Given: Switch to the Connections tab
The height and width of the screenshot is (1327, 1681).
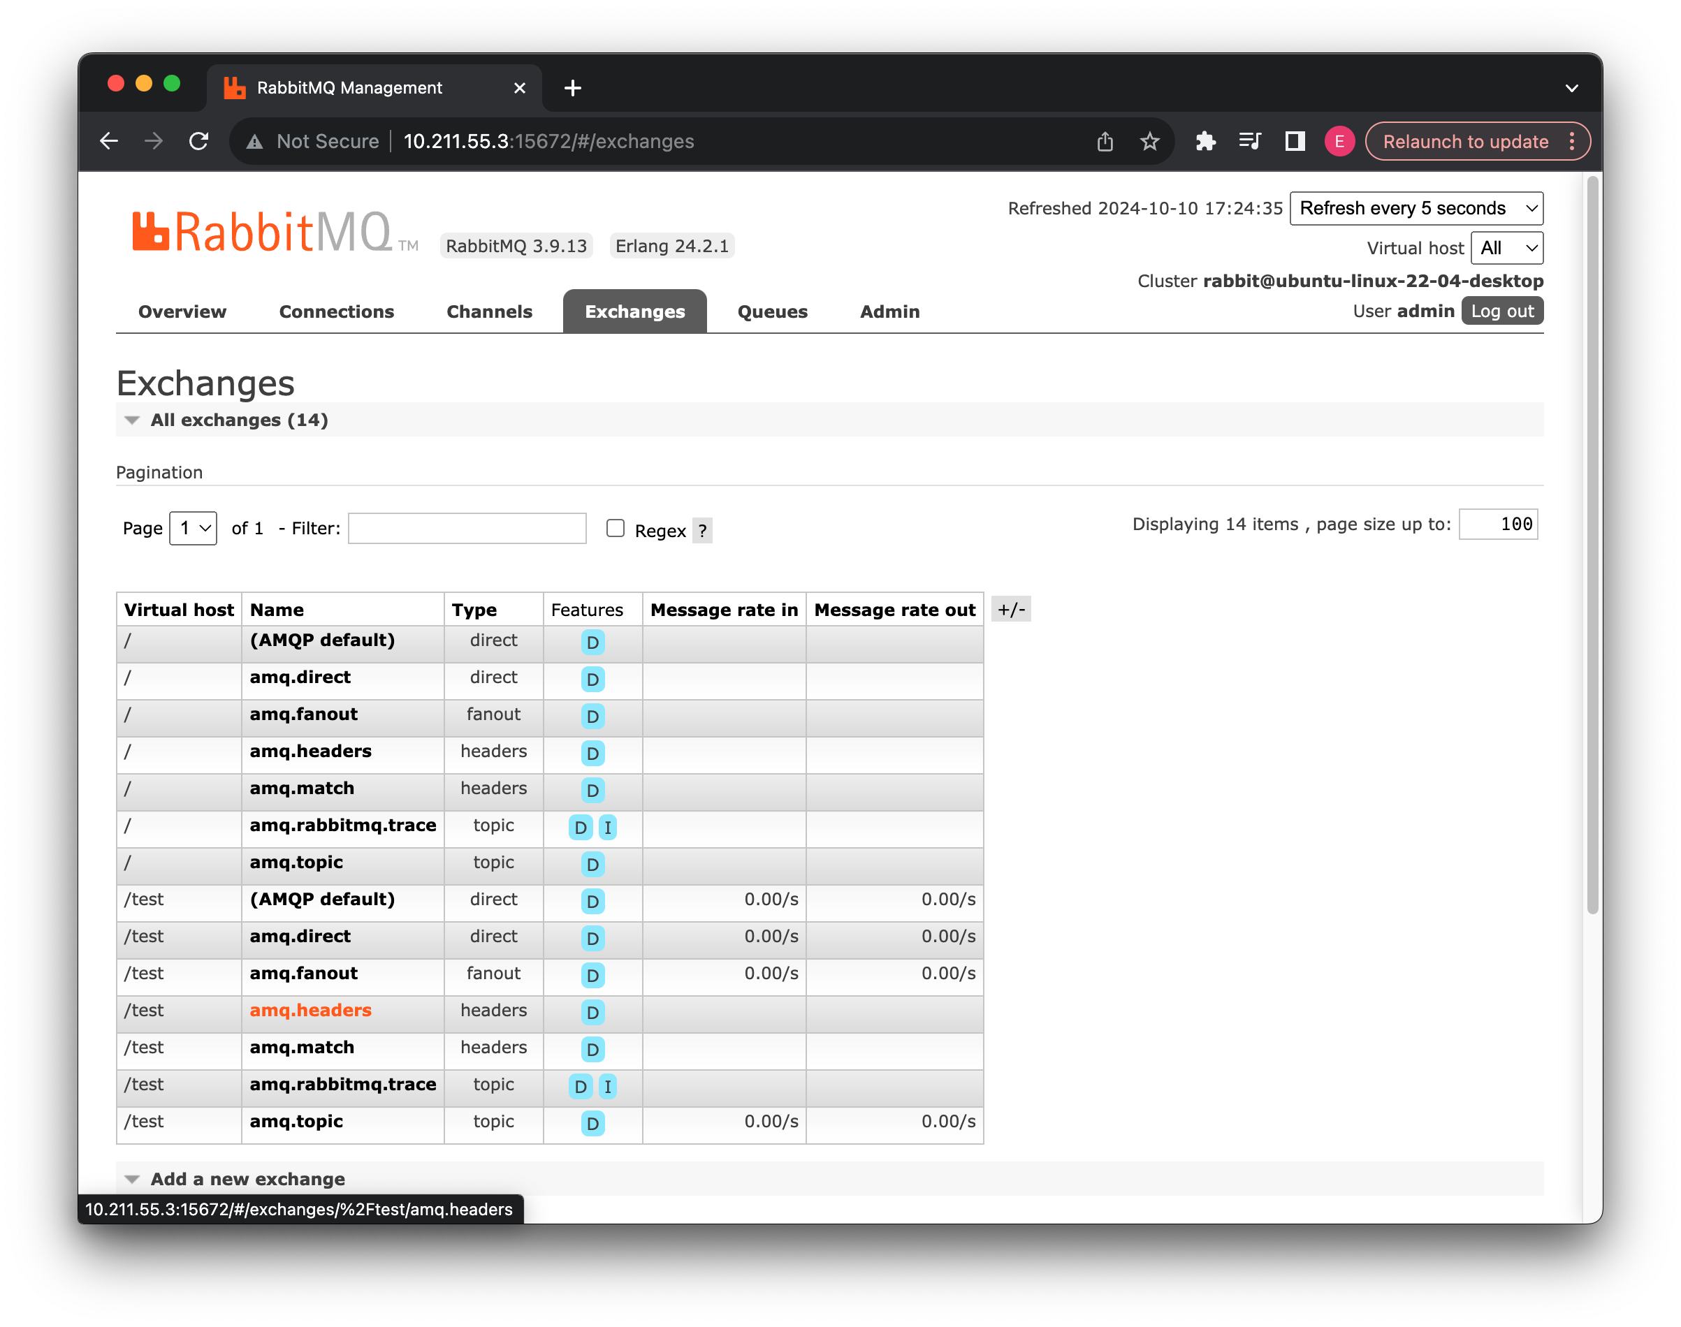Looking at the screenshot, I should [337, 311].
